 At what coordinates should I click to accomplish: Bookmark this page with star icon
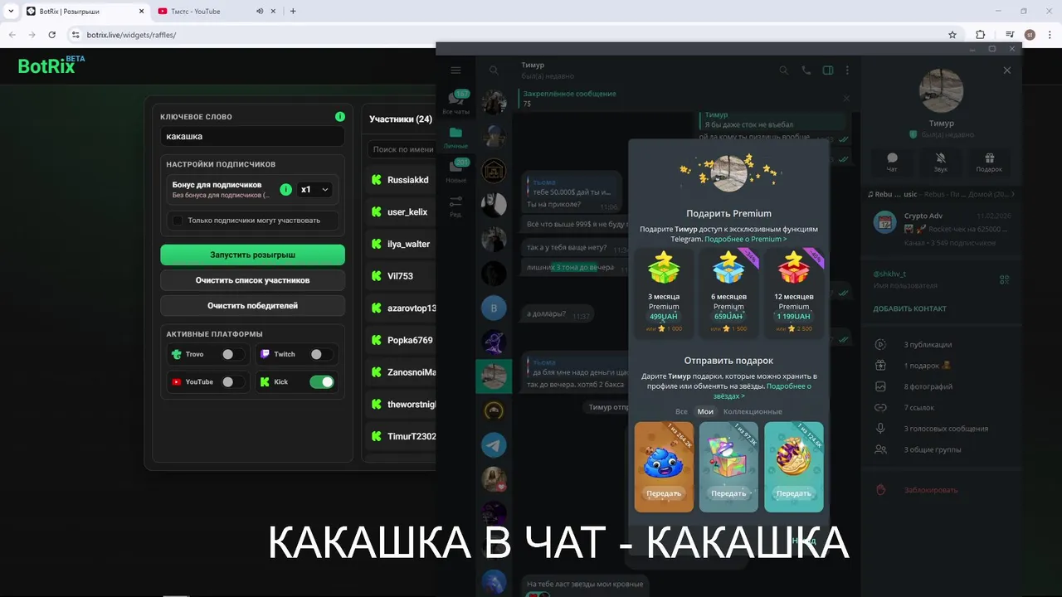(x=952, y=35)
